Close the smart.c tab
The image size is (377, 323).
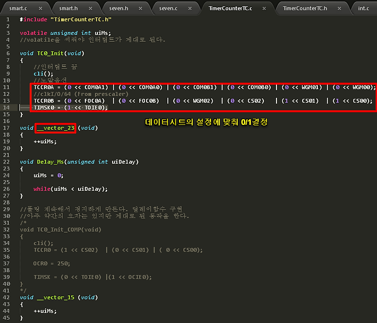click(x=40, y=9)
